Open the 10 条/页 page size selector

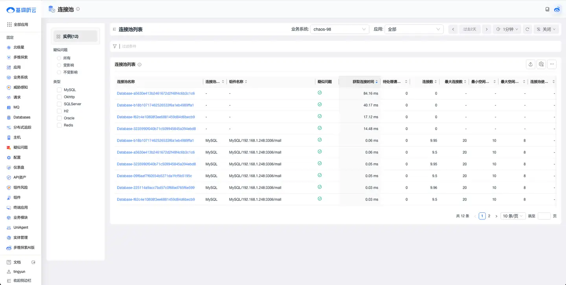pos(513,216)
